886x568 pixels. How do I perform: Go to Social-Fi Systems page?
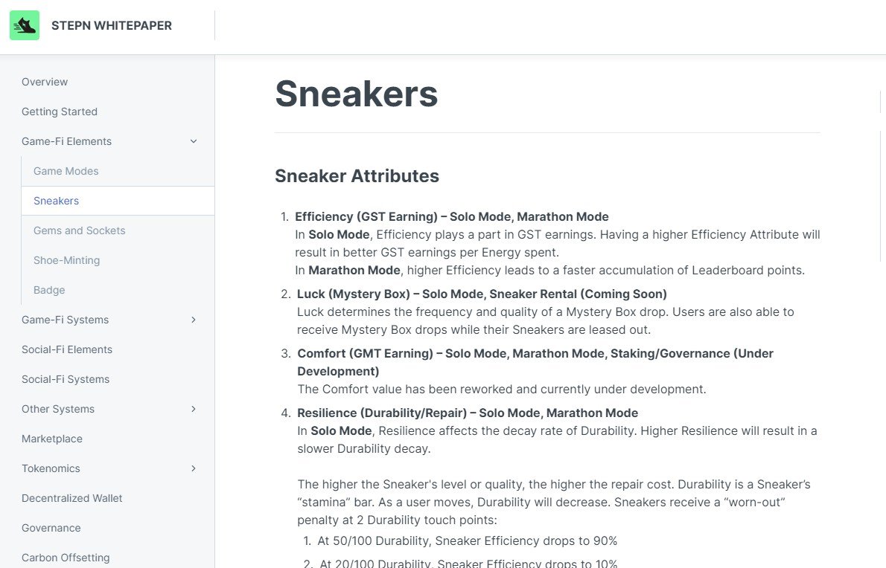66,379
